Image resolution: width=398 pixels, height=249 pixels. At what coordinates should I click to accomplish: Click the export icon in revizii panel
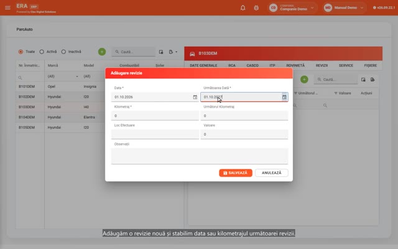[x=373, y=80]
